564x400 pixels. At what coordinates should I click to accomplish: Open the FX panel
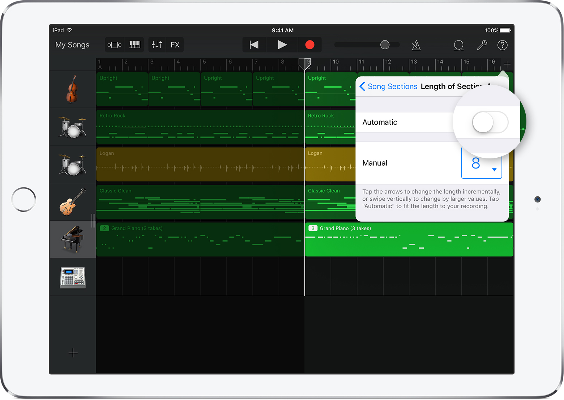tap(175, 45)
